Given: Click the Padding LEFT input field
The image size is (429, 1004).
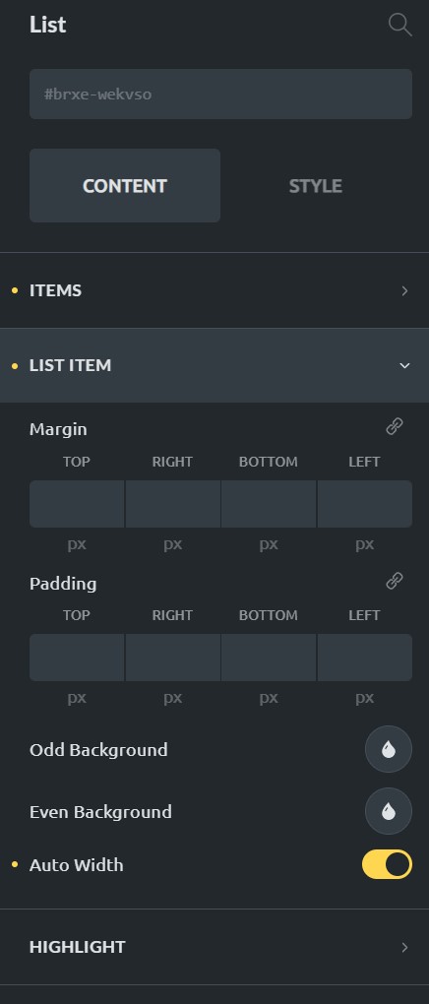Looking at the screenshot, I should pyautogui.click(x=365, y=658).
